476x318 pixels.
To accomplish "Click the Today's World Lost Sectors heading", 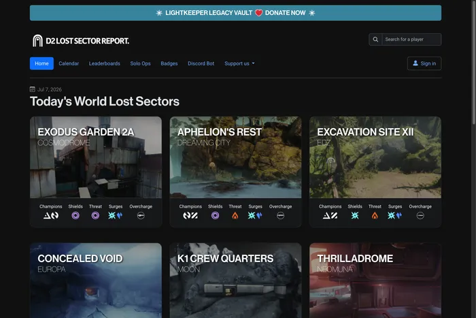I will click(x=105, y=101).
